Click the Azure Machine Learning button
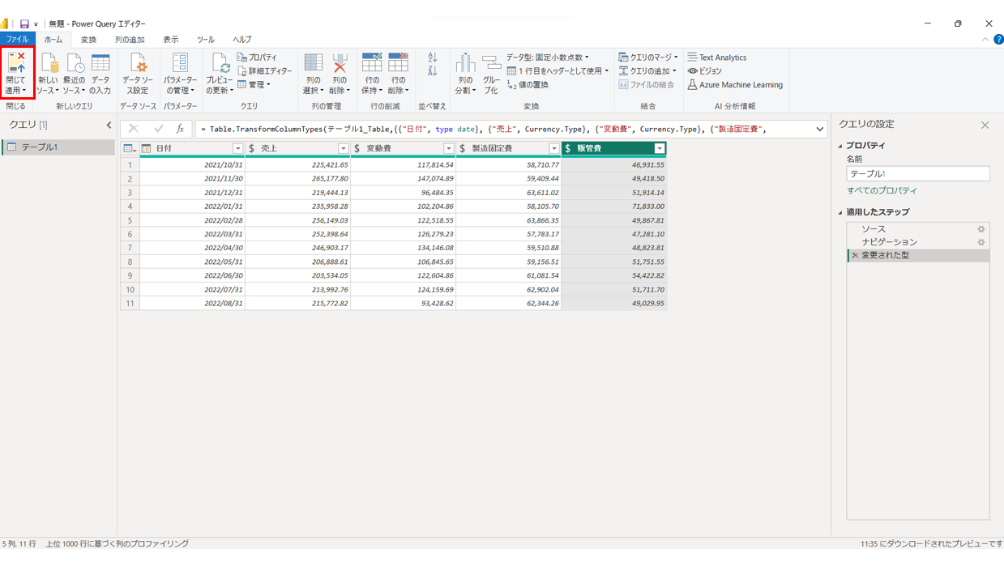The height and width of the screenshot is (562, 1004). [734, 85]
